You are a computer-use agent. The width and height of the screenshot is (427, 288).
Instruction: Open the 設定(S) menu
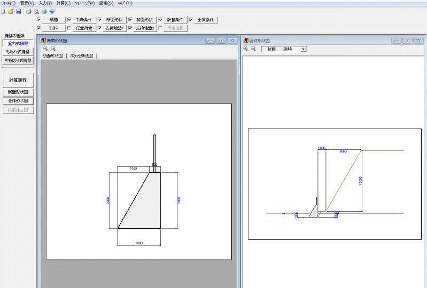tap(106, 3)
